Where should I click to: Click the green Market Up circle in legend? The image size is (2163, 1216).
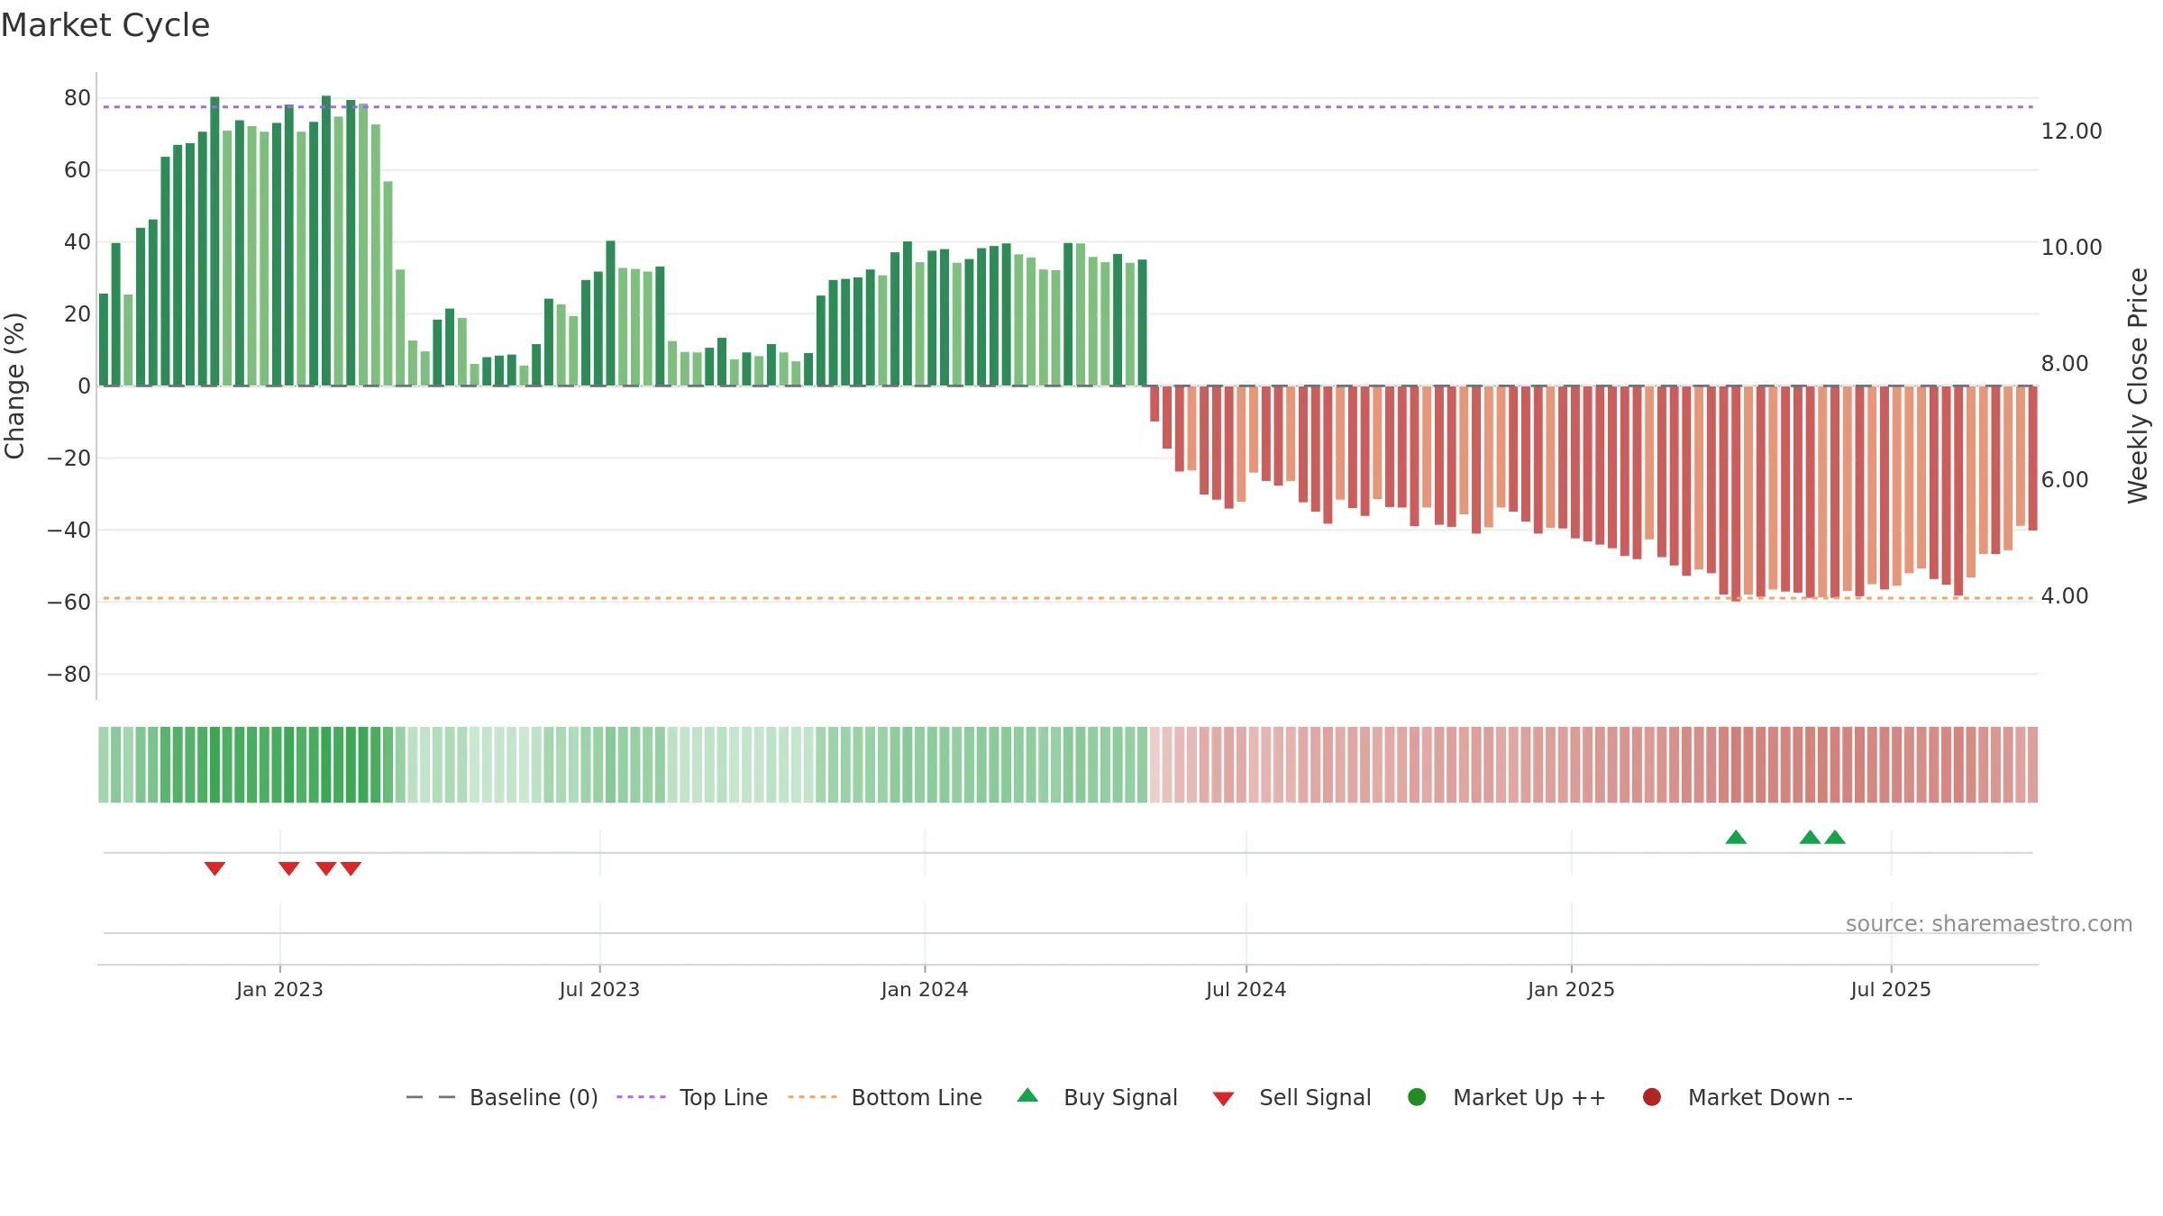point(1417,1097)
